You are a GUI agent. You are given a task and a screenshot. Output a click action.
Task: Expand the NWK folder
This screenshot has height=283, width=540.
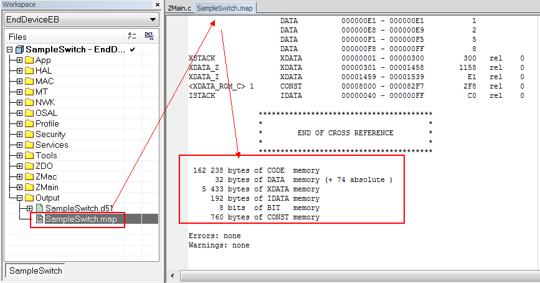(20, 103)
